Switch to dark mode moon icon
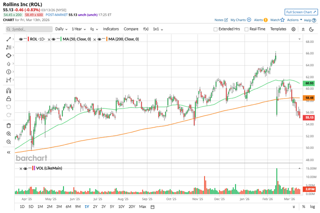 point(311,29)
